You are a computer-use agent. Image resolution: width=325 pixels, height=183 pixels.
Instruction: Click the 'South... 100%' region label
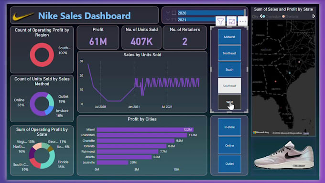tap(64, 50)
